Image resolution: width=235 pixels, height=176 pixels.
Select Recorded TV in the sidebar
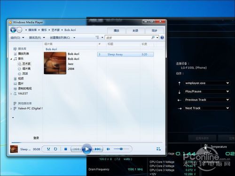[x=23, y=89]
